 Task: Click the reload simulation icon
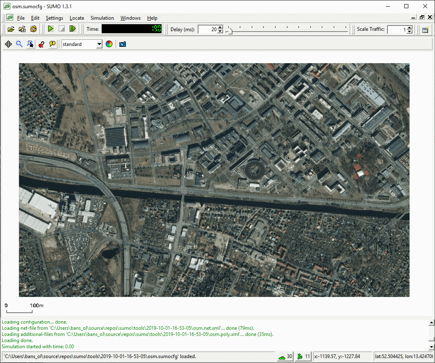(33, 29)
